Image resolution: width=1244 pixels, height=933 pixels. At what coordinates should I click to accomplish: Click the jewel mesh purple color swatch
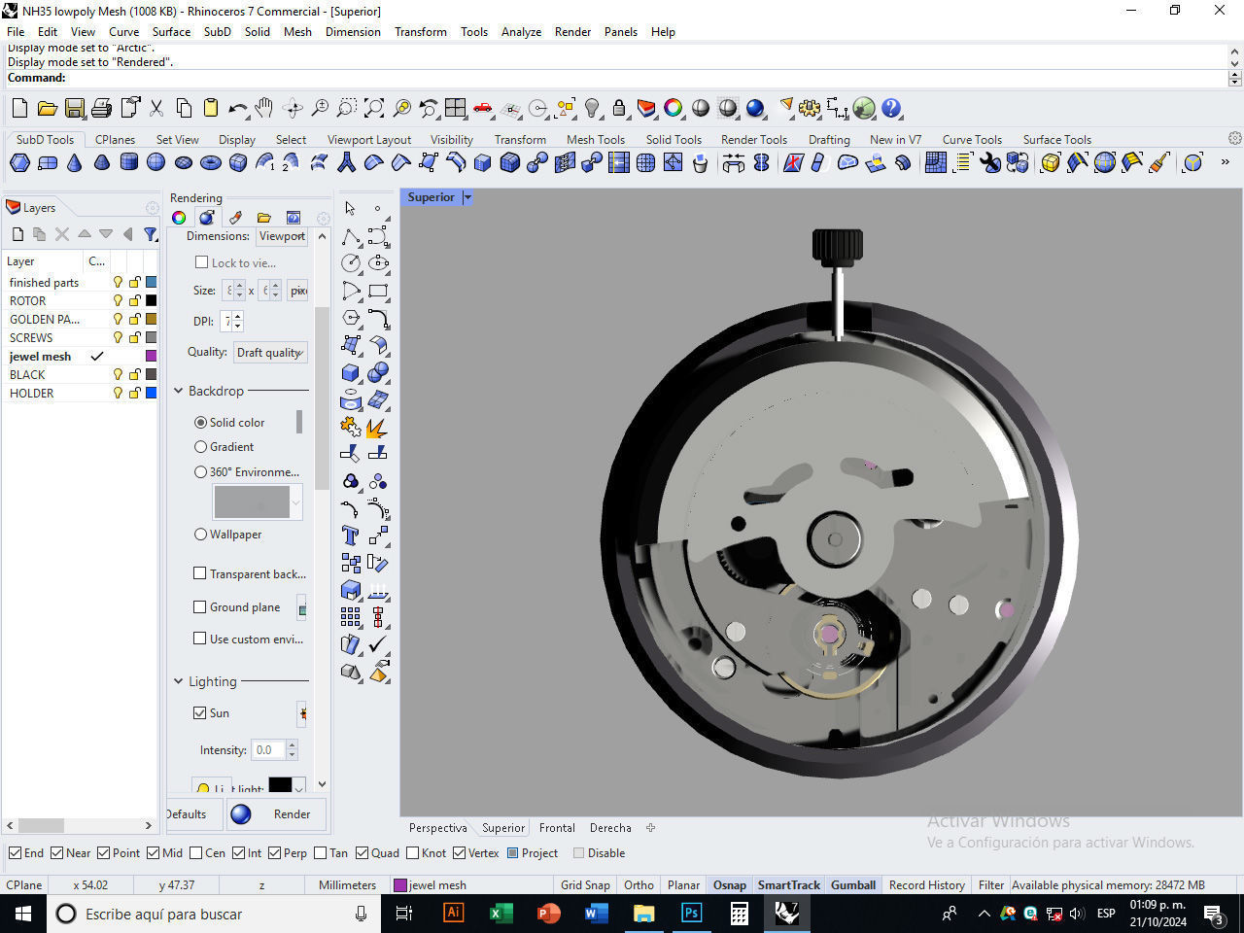click(151, 356)
